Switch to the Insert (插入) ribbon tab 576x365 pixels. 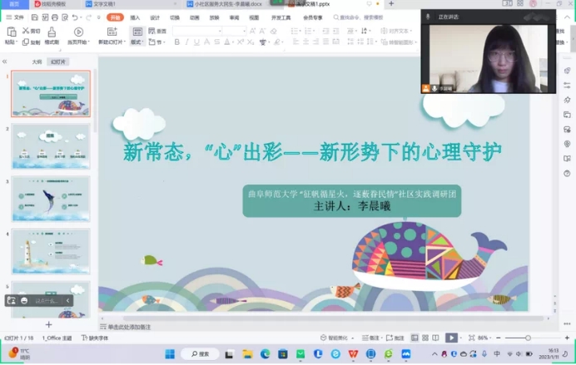point(135,17)
